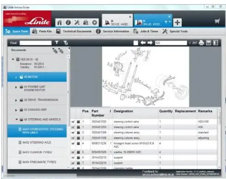Open the Feedback email link

158,174
